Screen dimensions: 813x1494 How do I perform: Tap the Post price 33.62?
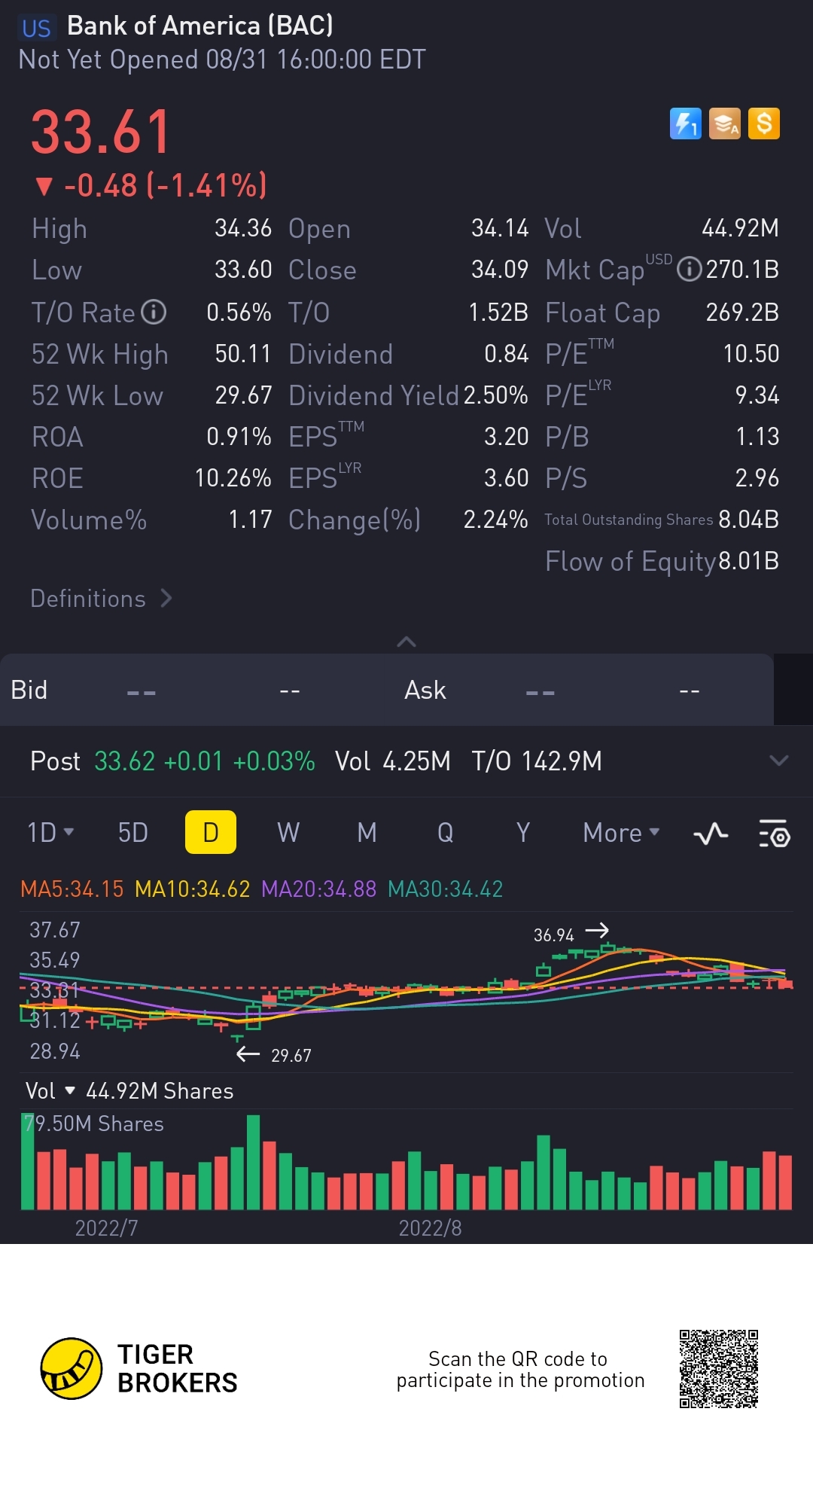[125, 761]
